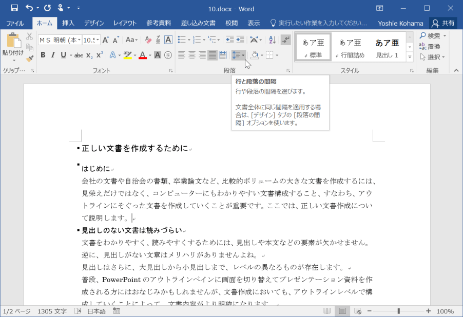This screenshot has height=317, width=463.
Task: Open the paragraph dialog launcher
Action: [288, 71]
